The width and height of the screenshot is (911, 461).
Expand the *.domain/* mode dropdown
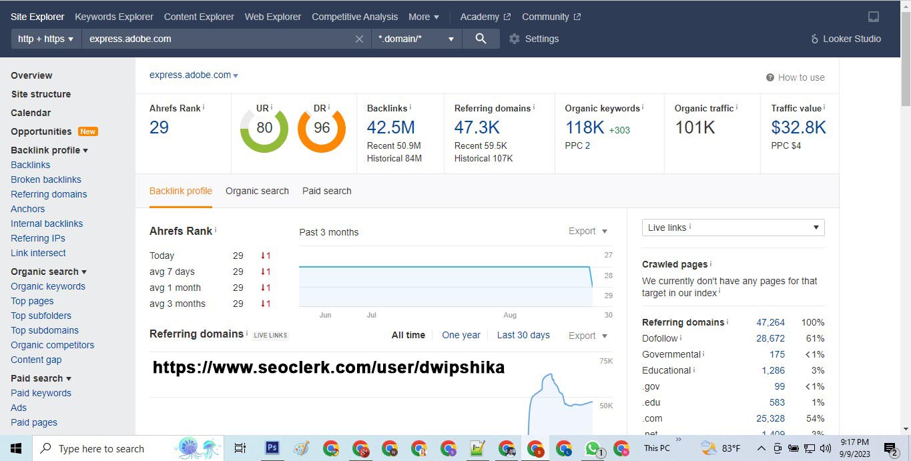(x=416, y=39)
